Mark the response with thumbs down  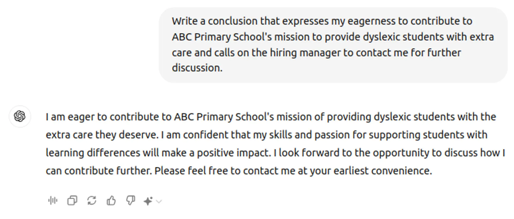131,201
